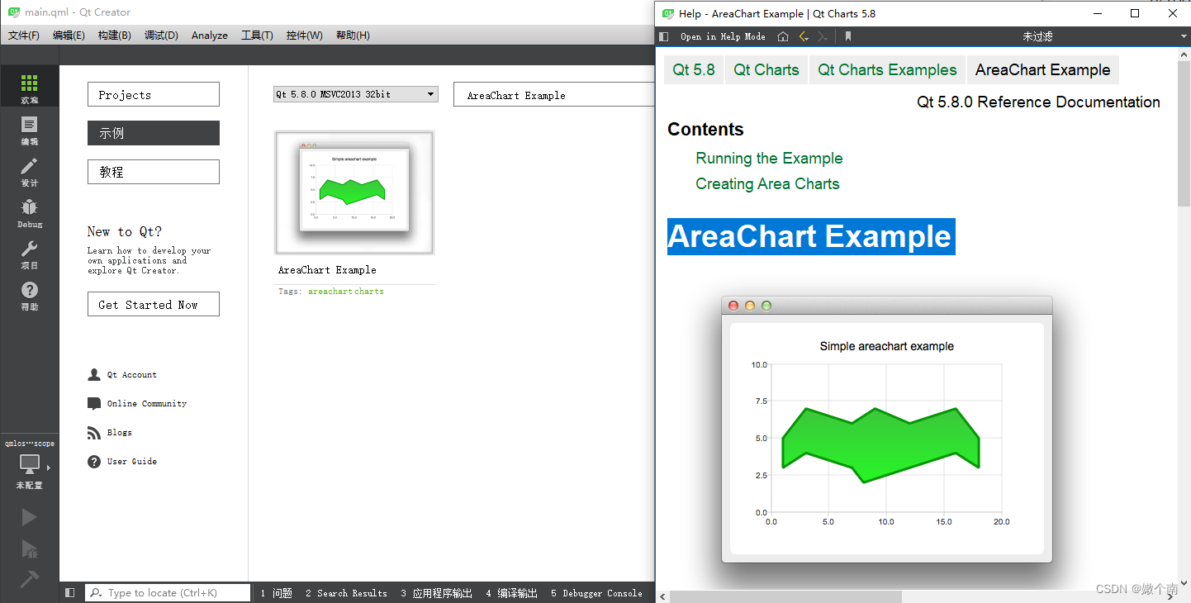
Task: Select the 示例 (Examples) button
Action: 154,133
